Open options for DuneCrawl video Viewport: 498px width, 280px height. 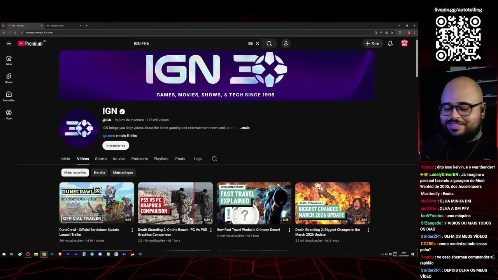132,230
